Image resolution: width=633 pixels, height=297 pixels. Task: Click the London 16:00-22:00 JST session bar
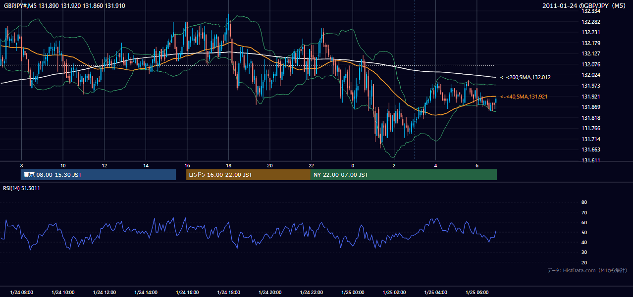click(x=248, y=175)
